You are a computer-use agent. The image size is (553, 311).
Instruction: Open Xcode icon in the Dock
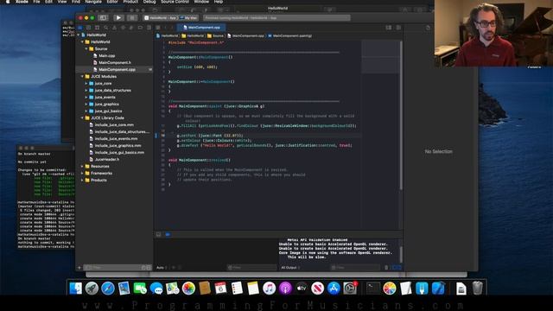(x=438, y=288)
